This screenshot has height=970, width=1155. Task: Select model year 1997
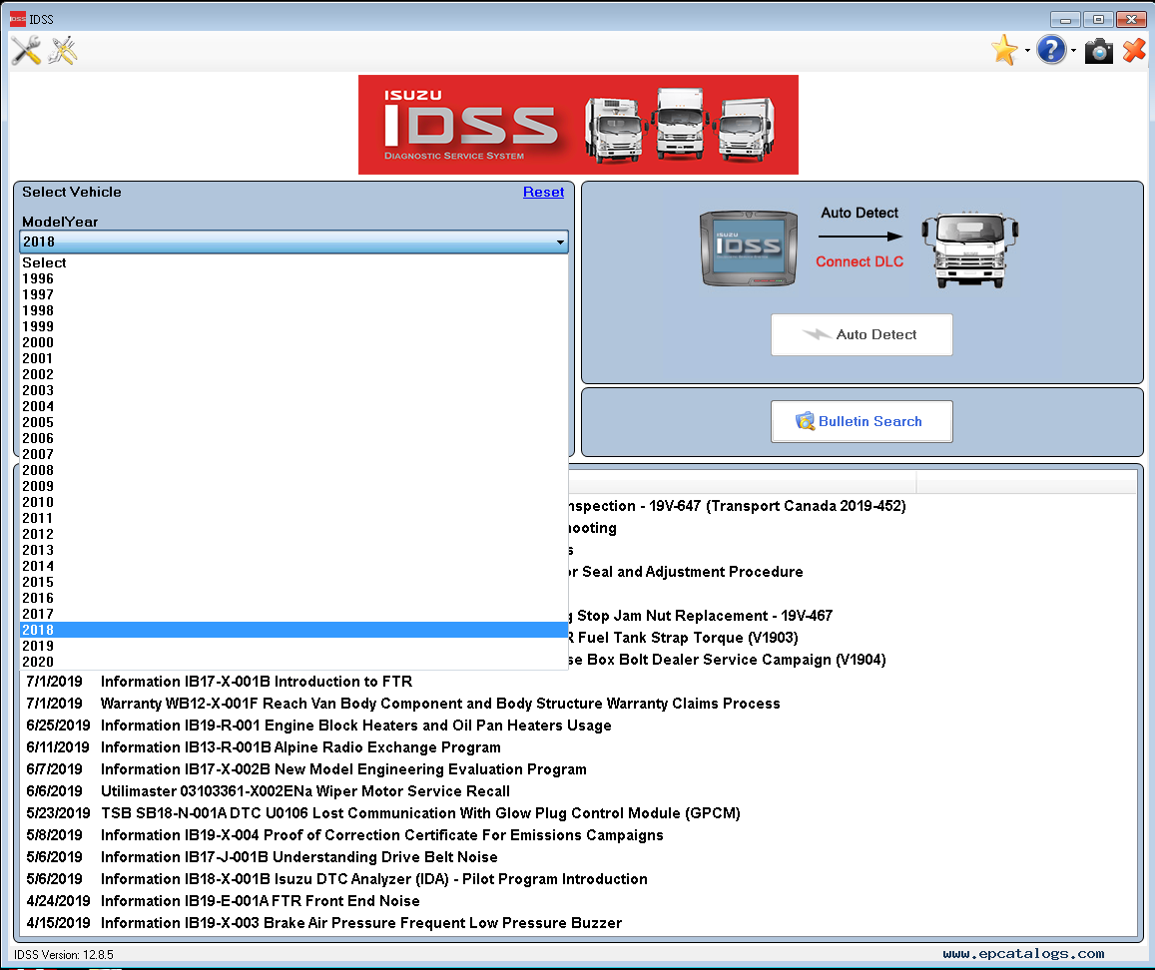pos(293,294)
